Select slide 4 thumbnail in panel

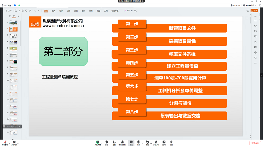(x=14, y=42)
